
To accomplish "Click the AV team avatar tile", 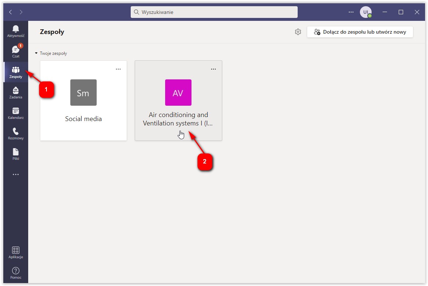I will (178, 93).
